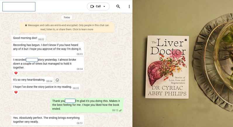Open the three-dot chat menu
The image size is (233, 127).
129,6
